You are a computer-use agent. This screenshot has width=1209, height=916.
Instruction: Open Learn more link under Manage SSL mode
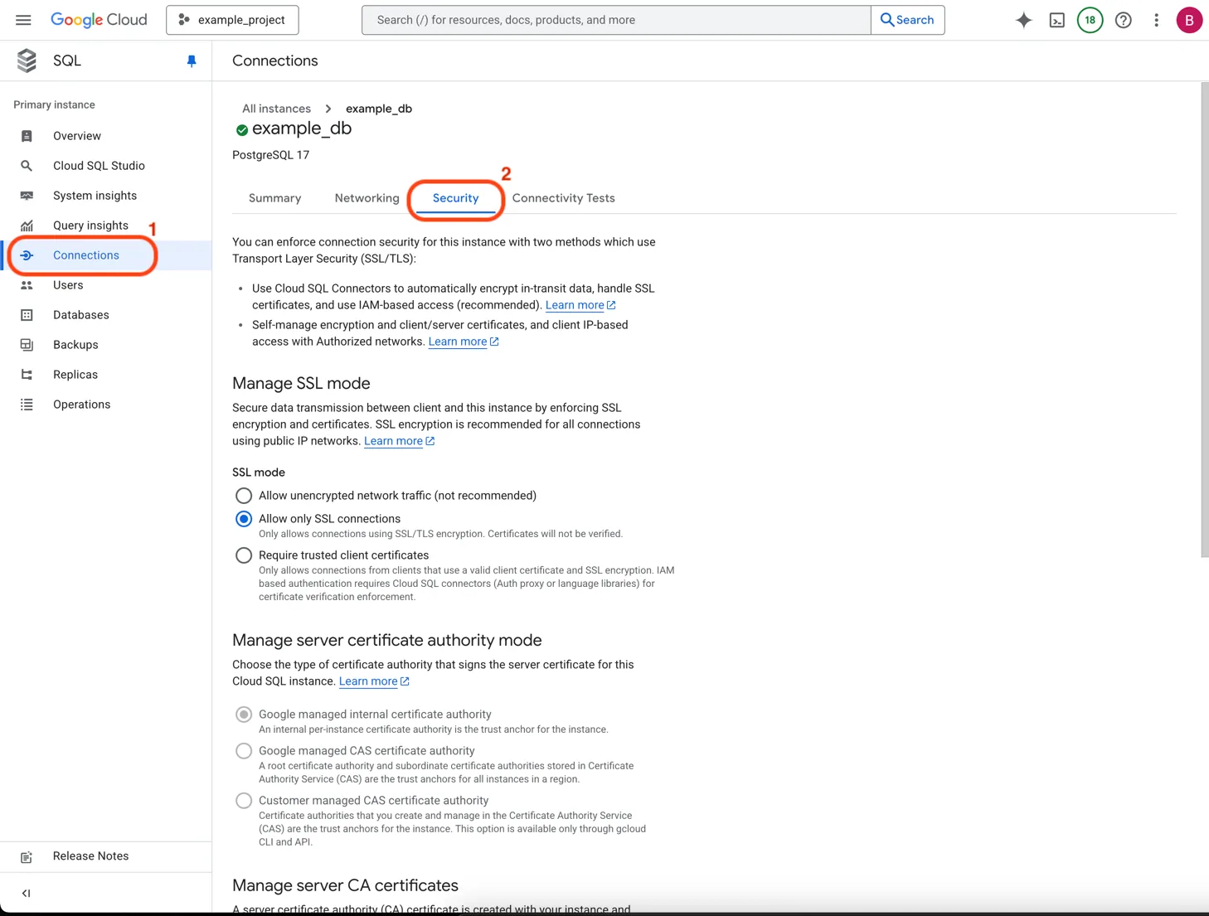(399, 441)
